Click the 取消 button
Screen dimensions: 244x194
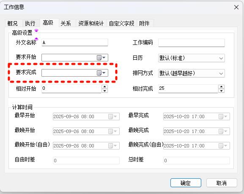(222, 183)
